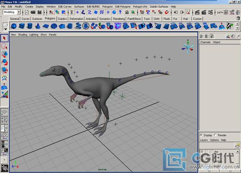241x173 pixels.
Task: Switch to the Custom shelf tab
Action: [197, 19]
